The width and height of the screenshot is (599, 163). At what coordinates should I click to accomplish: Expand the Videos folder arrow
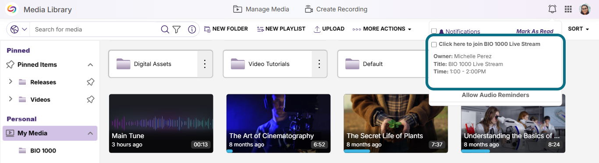pos(10,99)
